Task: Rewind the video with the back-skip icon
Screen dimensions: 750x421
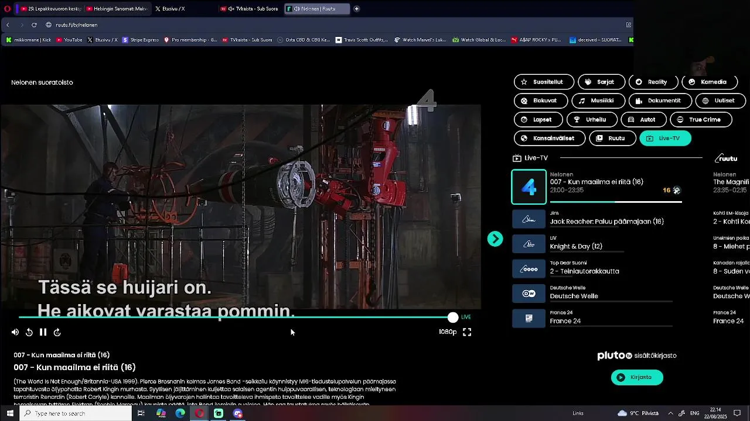Action: 29,332
